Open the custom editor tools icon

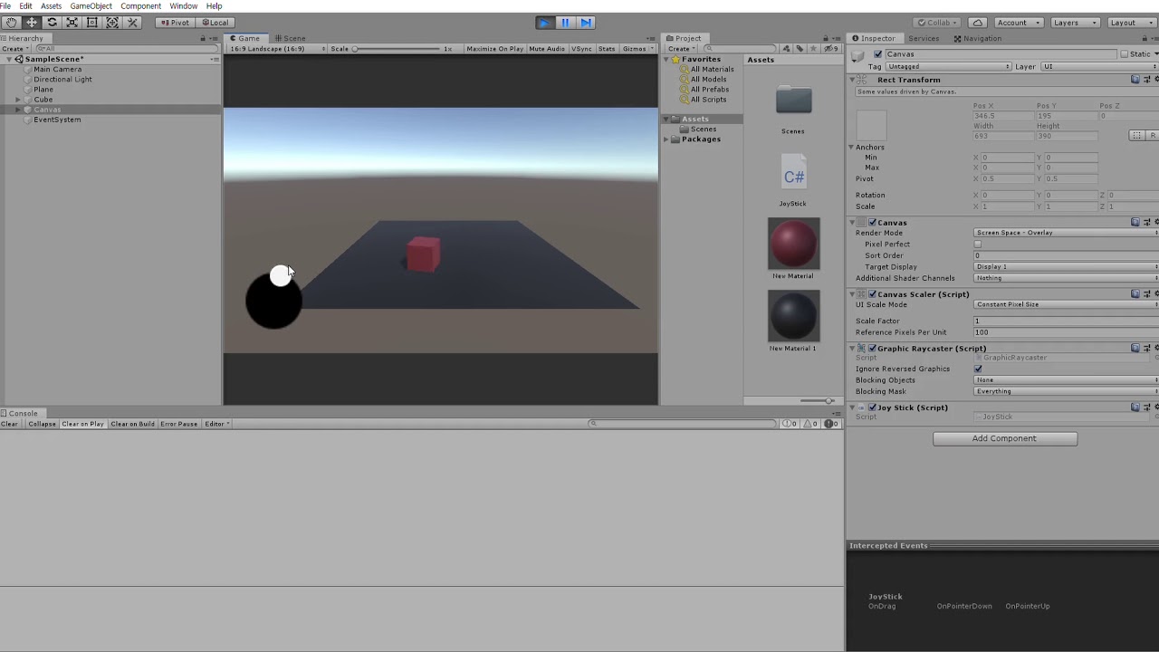point(132,23)
